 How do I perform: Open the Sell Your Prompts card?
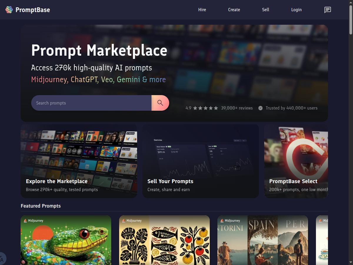point(201,161)
